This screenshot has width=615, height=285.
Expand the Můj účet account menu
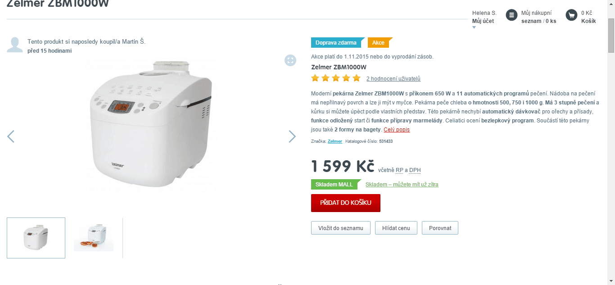click(484, 21)
